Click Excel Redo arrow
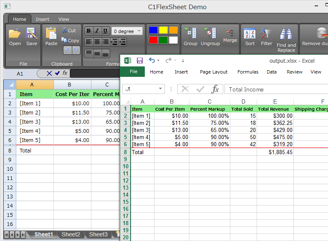 tap(169, 61)
